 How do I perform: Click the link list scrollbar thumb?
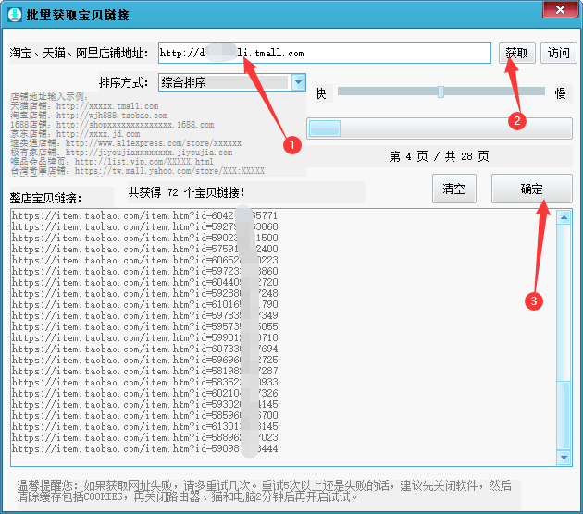pyautogui.click(x=564, y=414)
